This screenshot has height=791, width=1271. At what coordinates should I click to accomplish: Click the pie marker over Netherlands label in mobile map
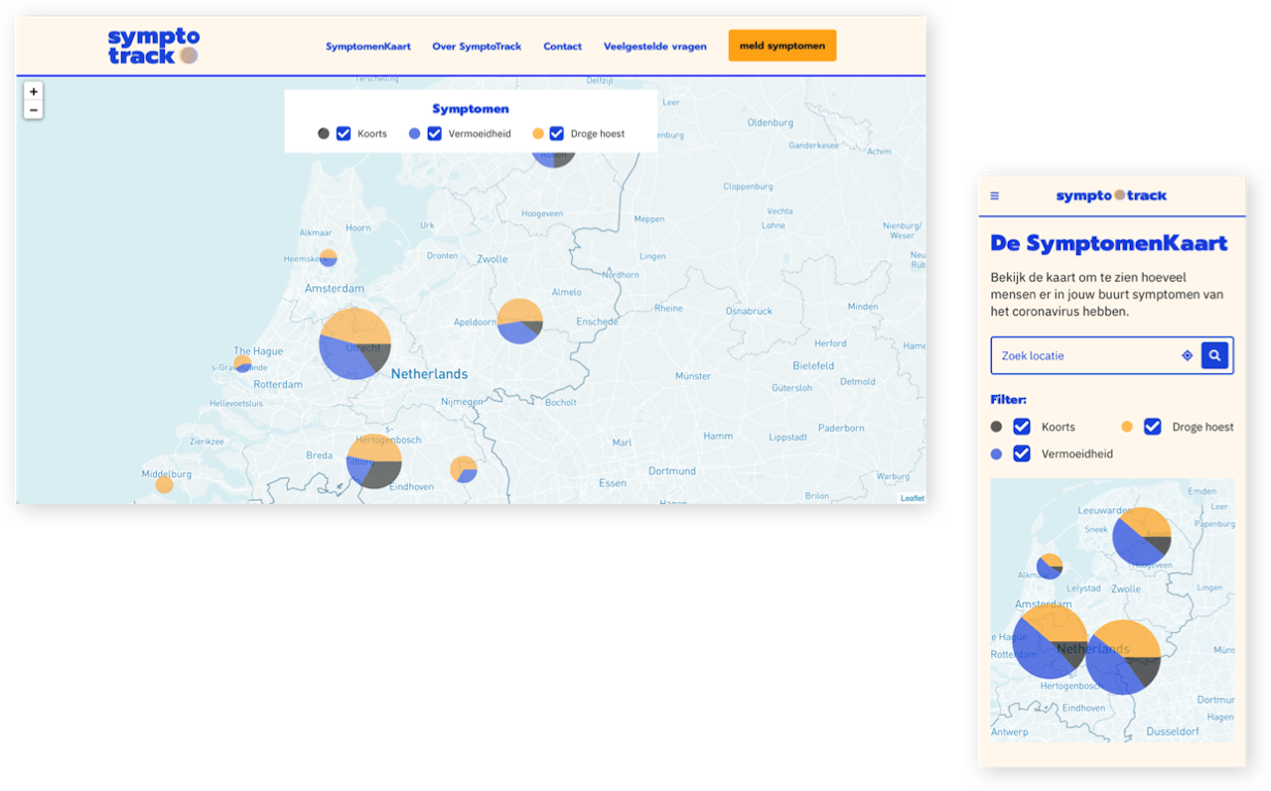click(x=1123, y=657)
